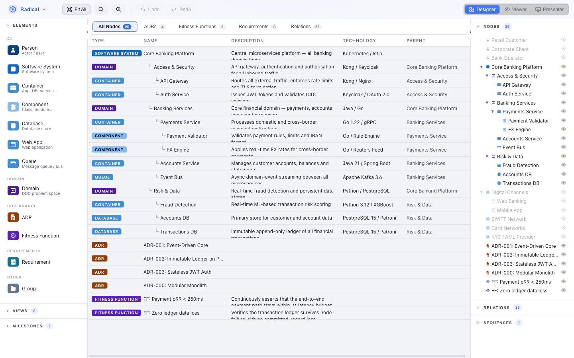Click the zoom out magnifier icon
574x358 pixels.
(101, 10)
